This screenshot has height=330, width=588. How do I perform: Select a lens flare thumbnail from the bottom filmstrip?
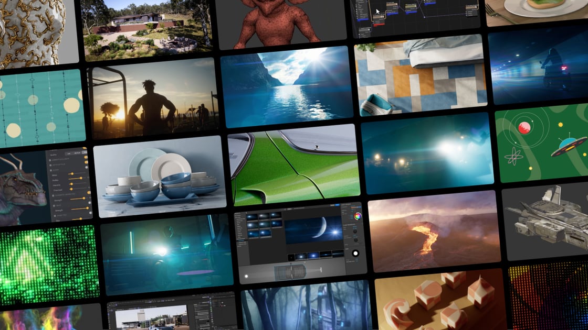pyautogui.click(x=312, y=256)
